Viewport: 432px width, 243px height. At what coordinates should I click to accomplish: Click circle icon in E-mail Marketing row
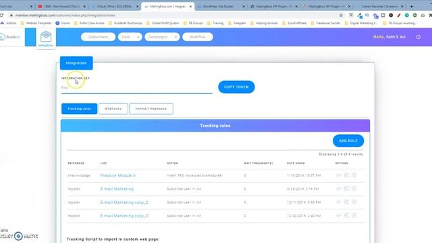click(x=354, y=188)
